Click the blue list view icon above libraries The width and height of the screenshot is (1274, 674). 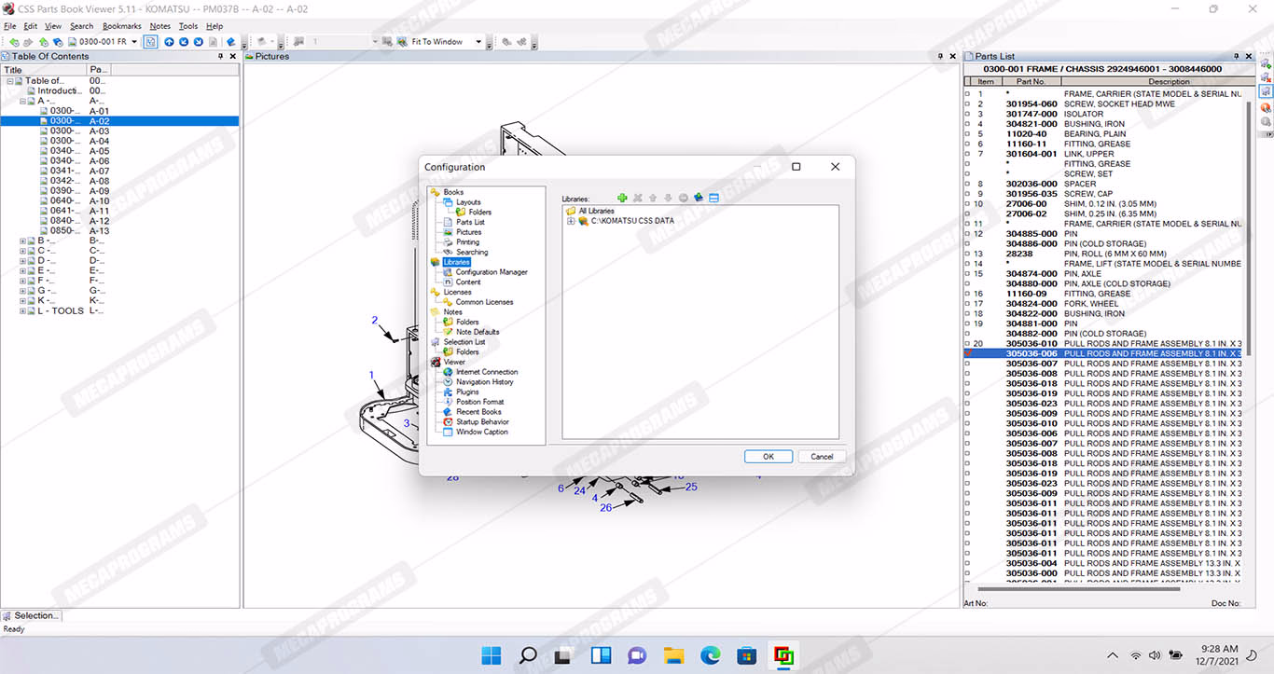pos(713,198)
